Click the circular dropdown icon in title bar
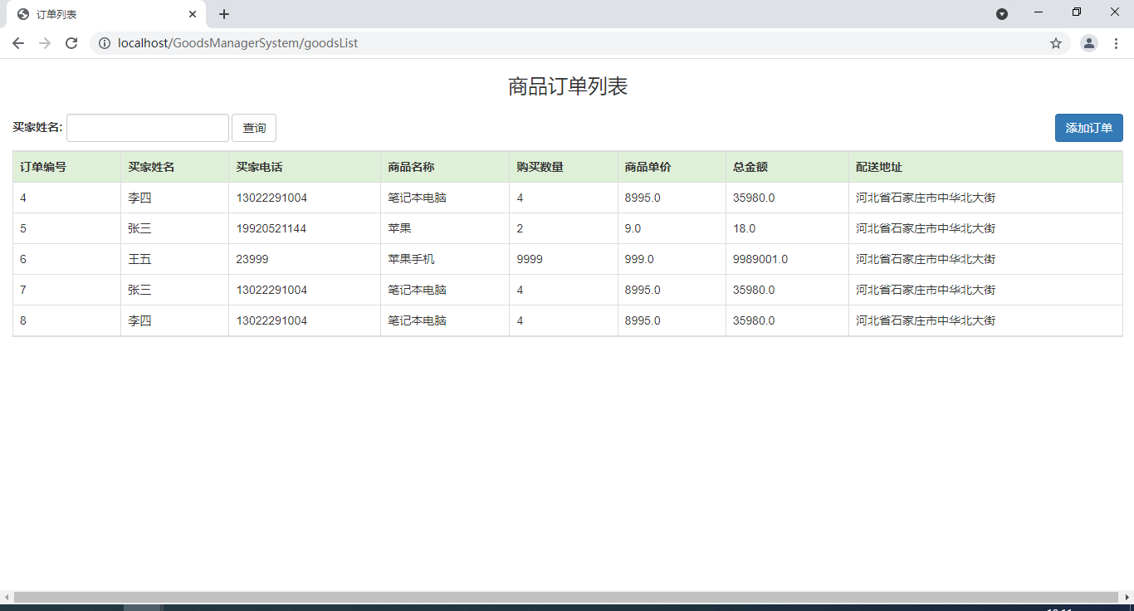Viewport: 1134px width, 611px height. [1002, 13]
